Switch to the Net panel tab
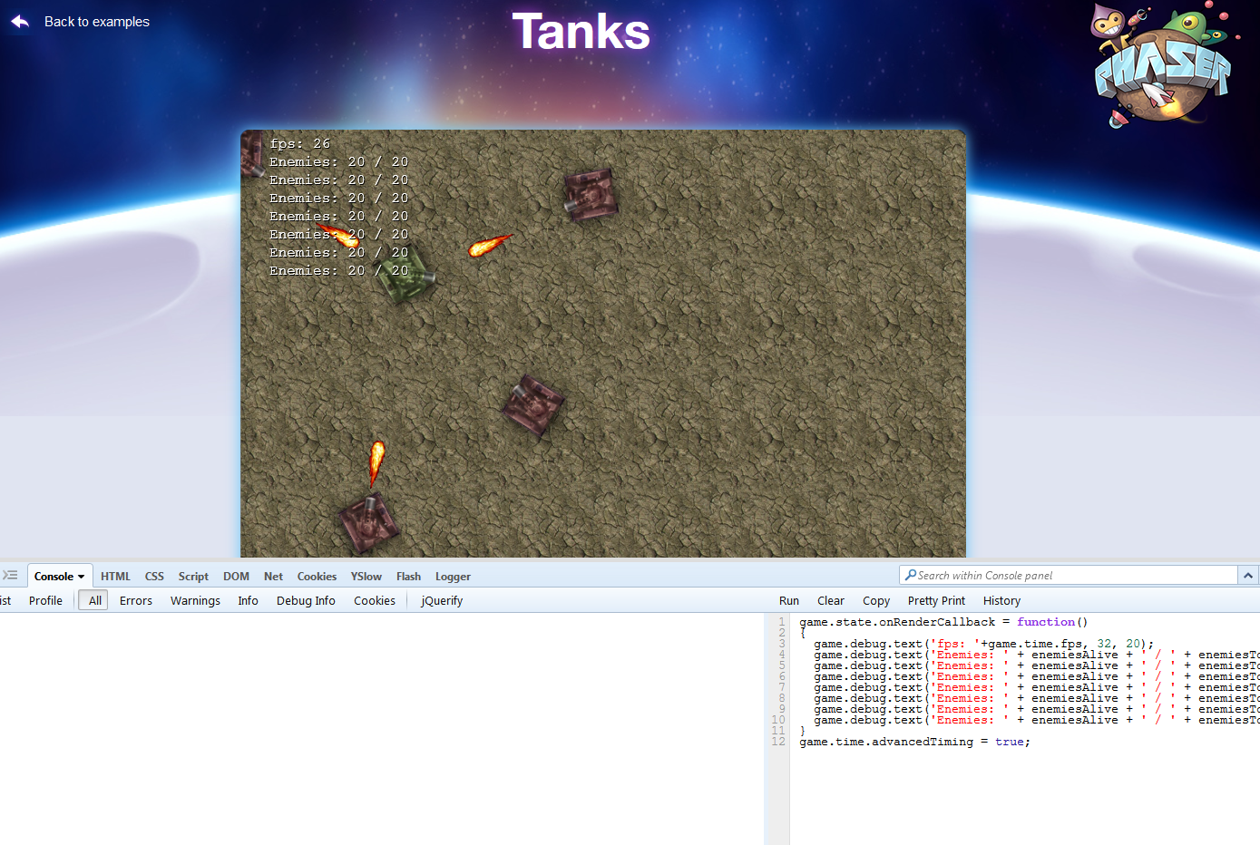This screenshot has height=845, width=1260. (273, 577)
